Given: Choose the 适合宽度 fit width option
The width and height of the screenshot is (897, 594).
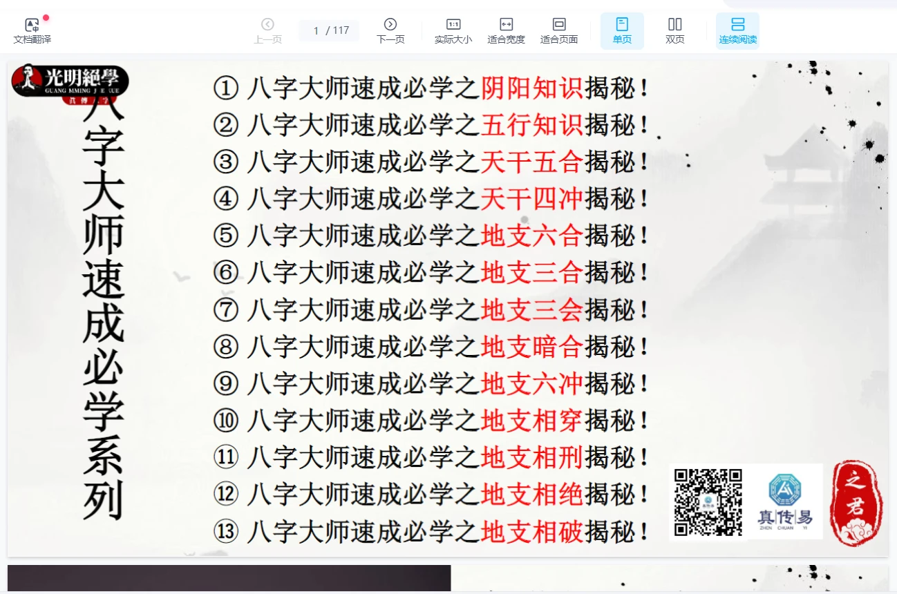Looking at the screenshot, I should point(506,31).
